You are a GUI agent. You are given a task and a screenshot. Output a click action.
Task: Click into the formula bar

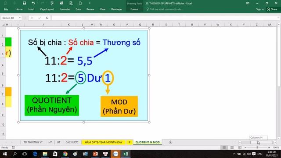click(164, 18)
